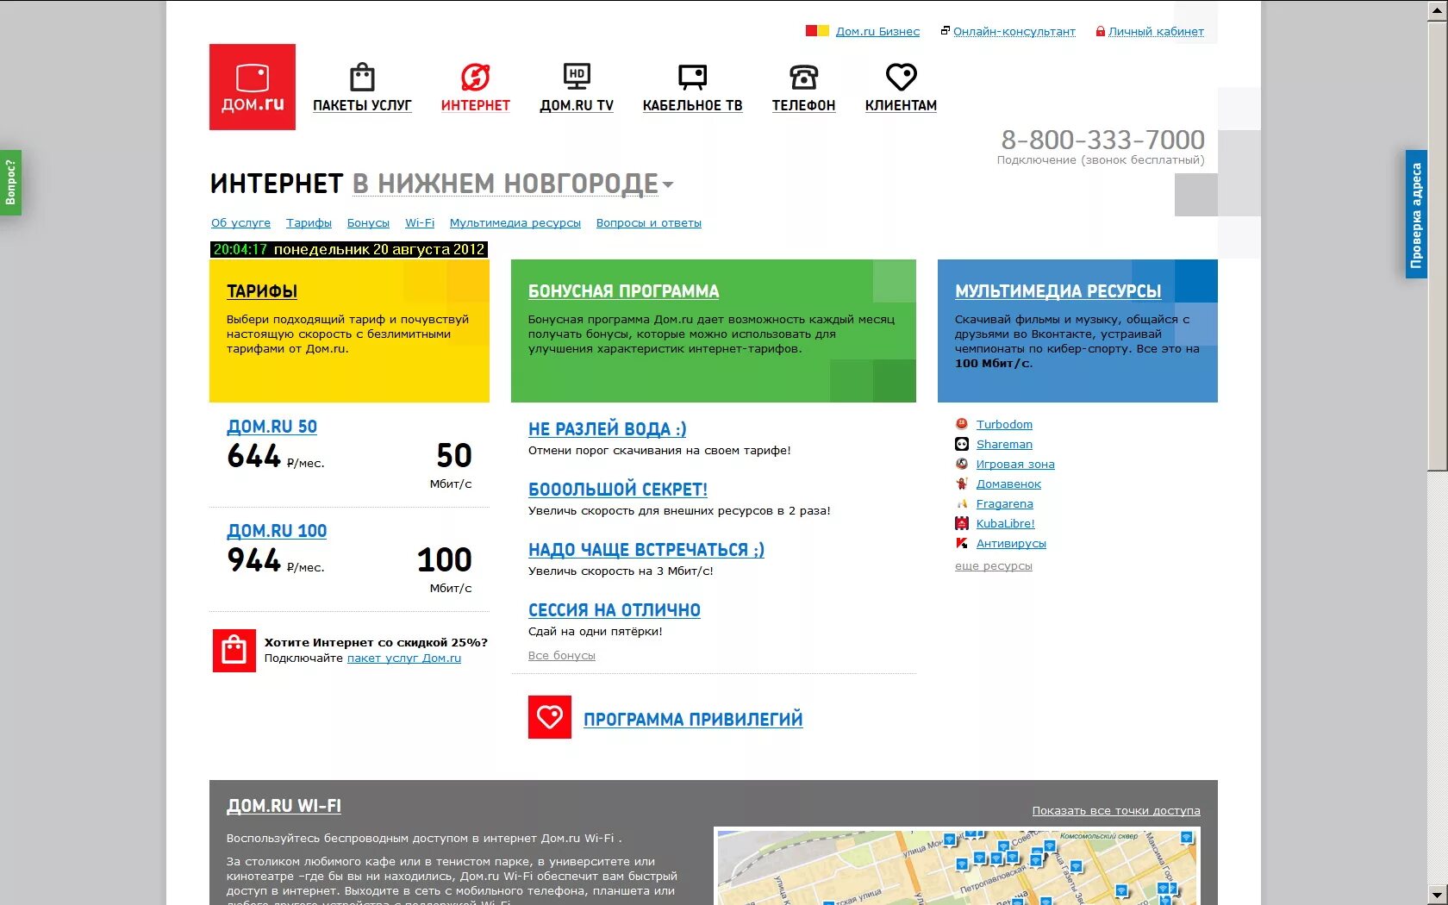Click the Shareman resource icon

tap(962, 444)
